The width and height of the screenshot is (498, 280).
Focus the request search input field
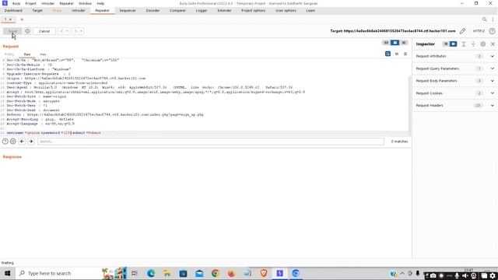click(211, 142)
